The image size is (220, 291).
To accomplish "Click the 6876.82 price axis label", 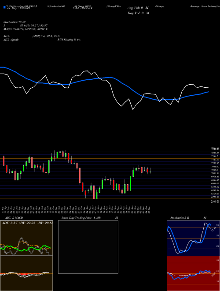I will point(215,187).
